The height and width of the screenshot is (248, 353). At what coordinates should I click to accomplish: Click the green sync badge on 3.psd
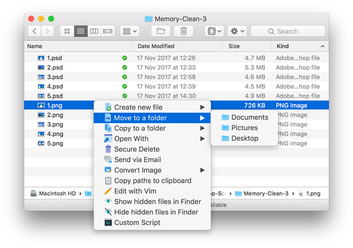click(x=125, y=77)
